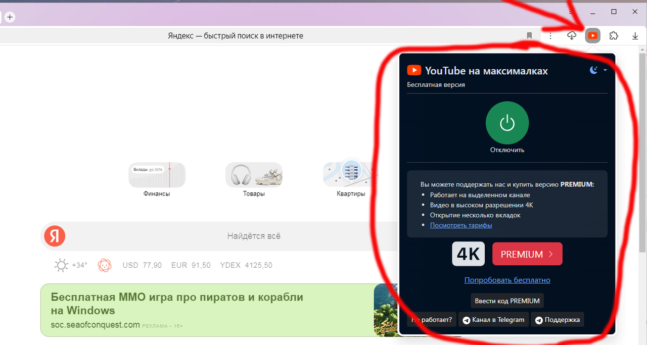647x345 pixels.
Task: Open the USD 77,90 rate
Action: click(142, 265)
